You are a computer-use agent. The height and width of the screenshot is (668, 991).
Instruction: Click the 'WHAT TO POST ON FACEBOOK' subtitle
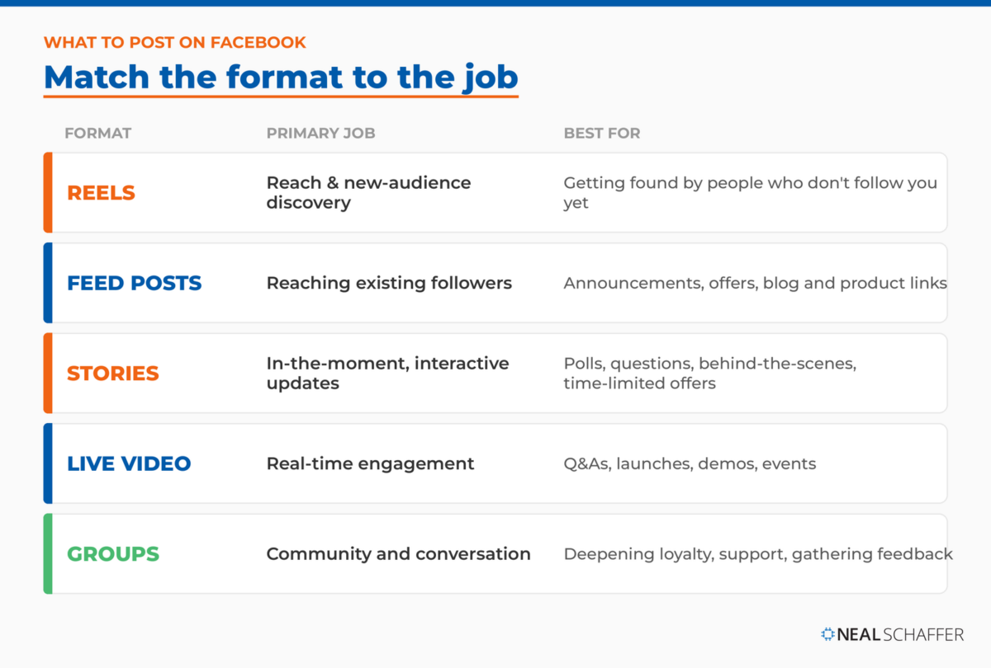(175, 42)
